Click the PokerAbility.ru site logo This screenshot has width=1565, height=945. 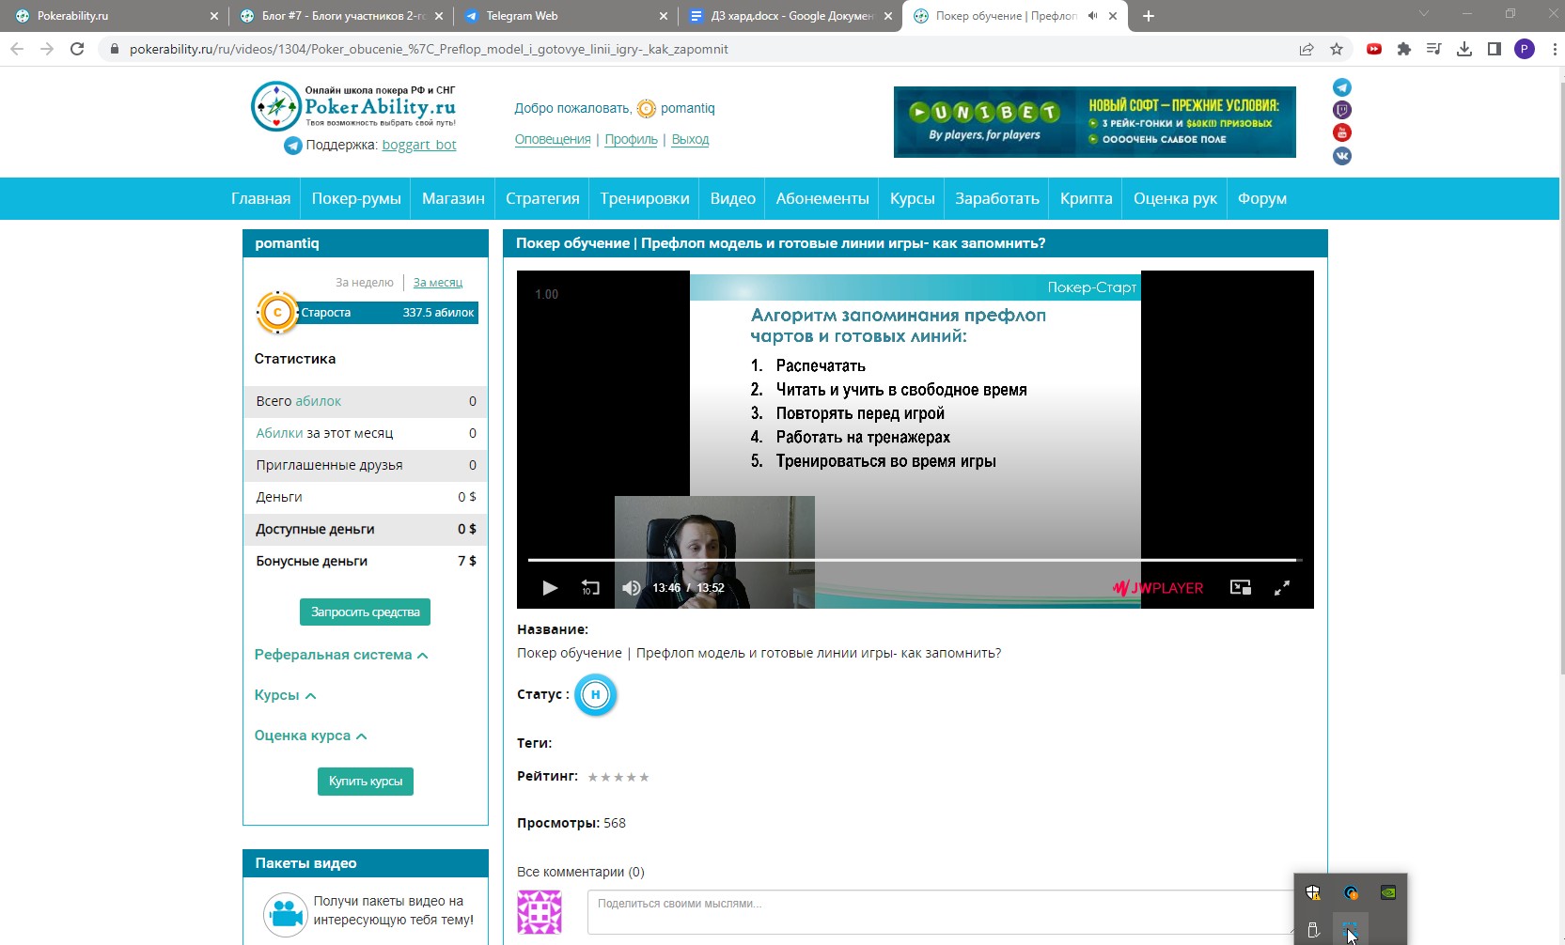(353, 106)
